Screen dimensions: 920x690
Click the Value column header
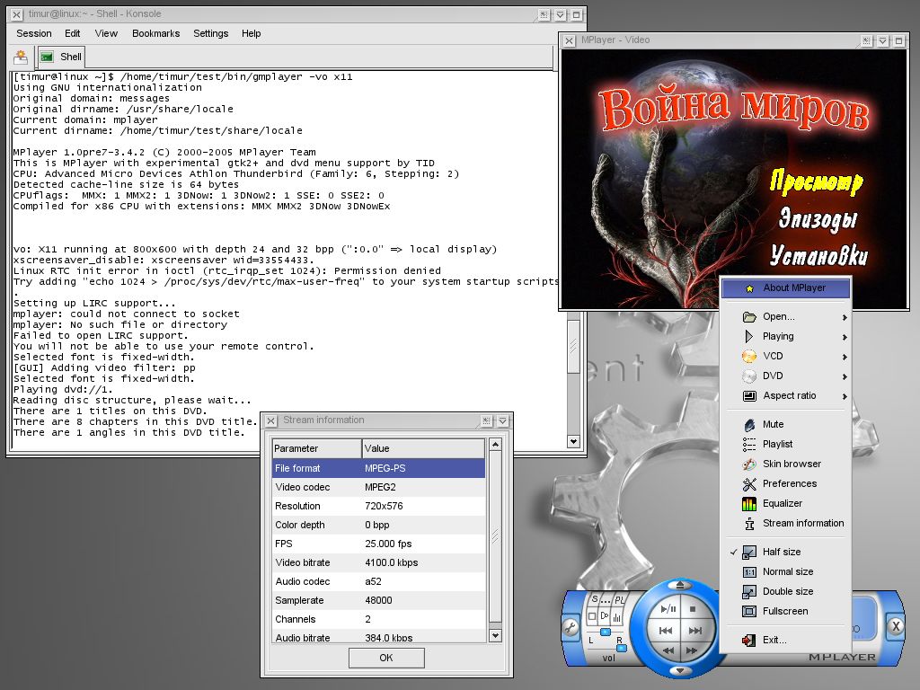(x=423, y=448)
